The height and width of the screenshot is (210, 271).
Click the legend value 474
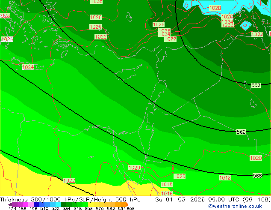coord(12,208)
